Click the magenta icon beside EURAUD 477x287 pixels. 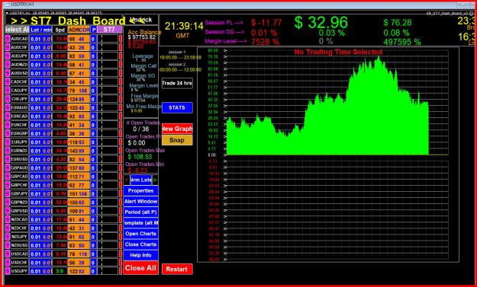(8, 107)
